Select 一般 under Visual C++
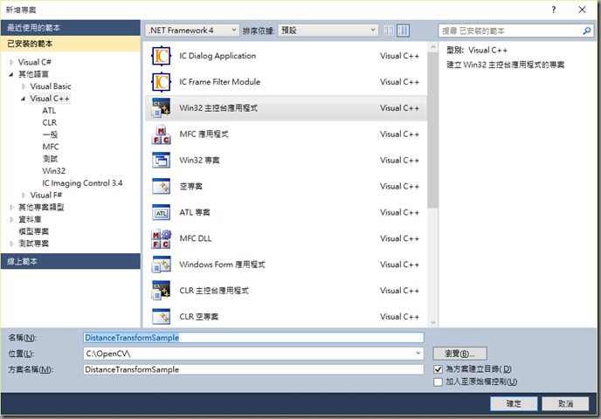 (x=50, y=134)
